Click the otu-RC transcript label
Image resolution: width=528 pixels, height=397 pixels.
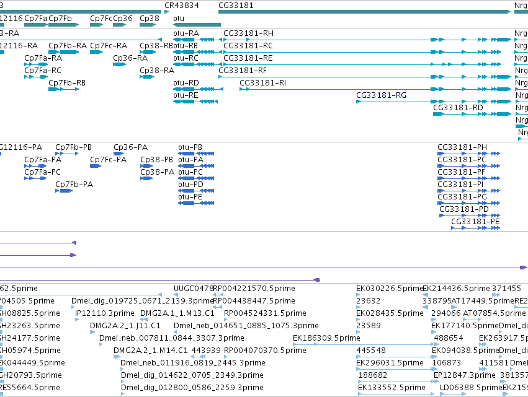pyautogui.click(x=186, y=58)
